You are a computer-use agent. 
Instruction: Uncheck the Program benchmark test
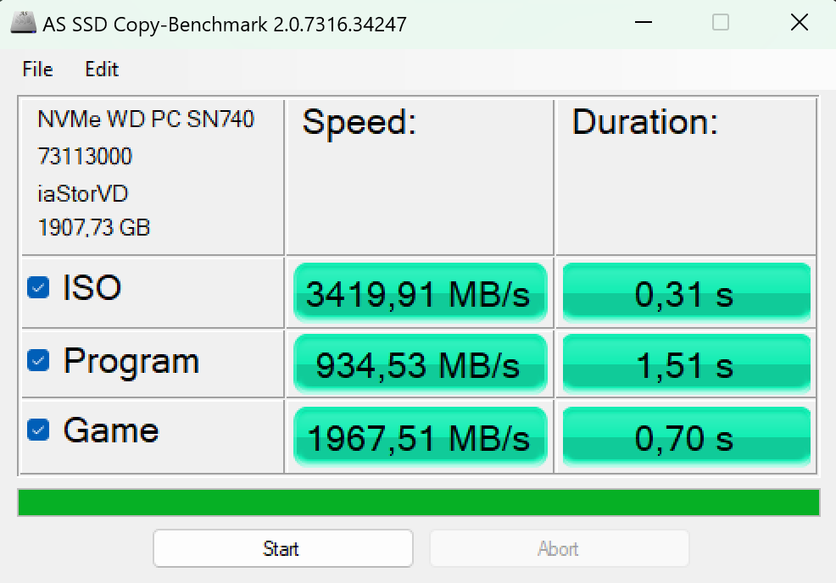coord(37,361)
